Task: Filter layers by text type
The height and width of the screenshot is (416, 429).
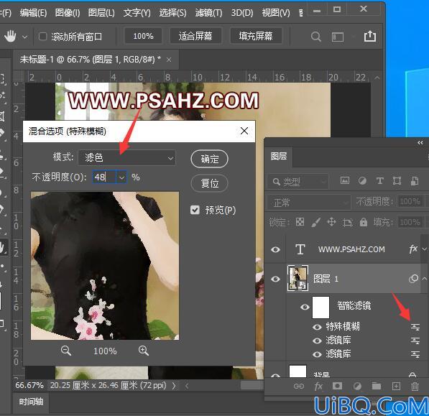Action: tap(379, 180)
